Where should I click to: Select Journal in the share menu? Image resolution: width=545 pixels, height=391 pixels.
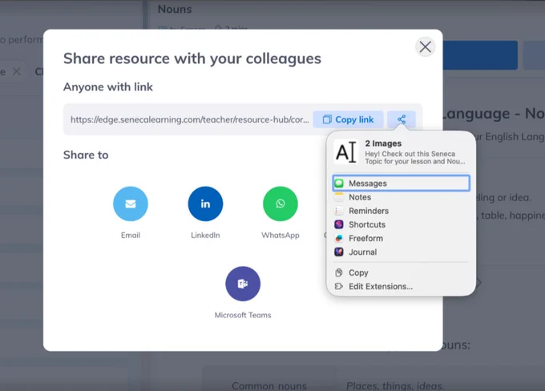pos(401,252)
